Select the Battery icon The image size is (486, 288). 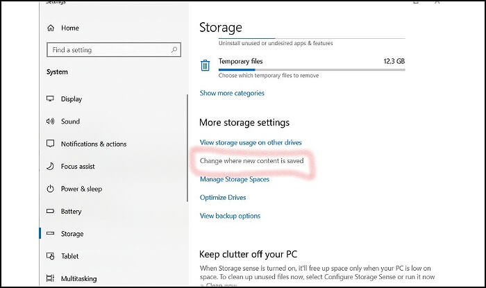tap(51, 212)
